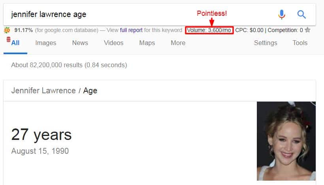Go to the Maps tab

[147, 43]
